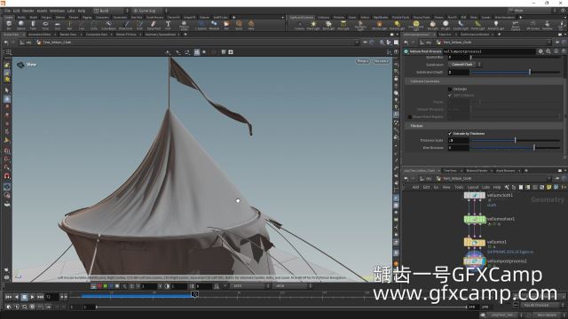Toggle Extrude by Thickness checkbox
568x319 pixels.
[x=450, y=134]
